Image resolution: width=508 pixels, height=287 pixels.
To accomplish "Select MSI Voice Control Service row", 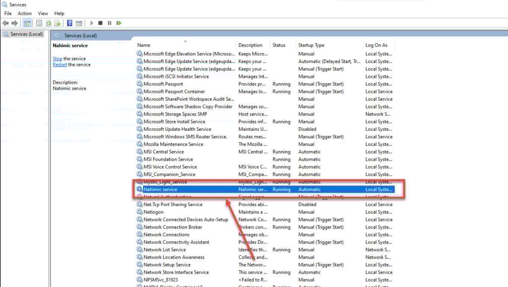I will coord(265,167).
